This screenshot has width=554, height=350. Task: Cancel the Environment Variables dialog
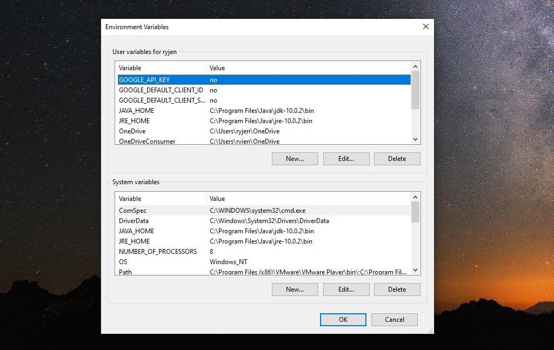point(395,320)
